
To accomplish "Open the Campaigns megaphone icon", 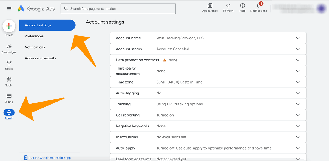I will (x=9, y=47).
